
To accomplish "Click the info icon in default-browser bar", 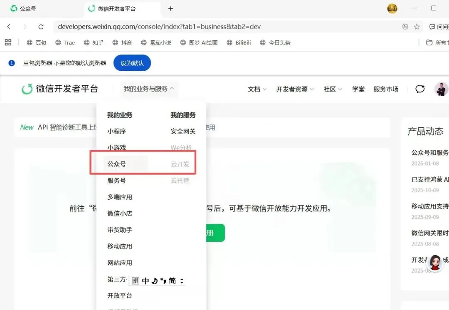I will [x=12, y=63].
